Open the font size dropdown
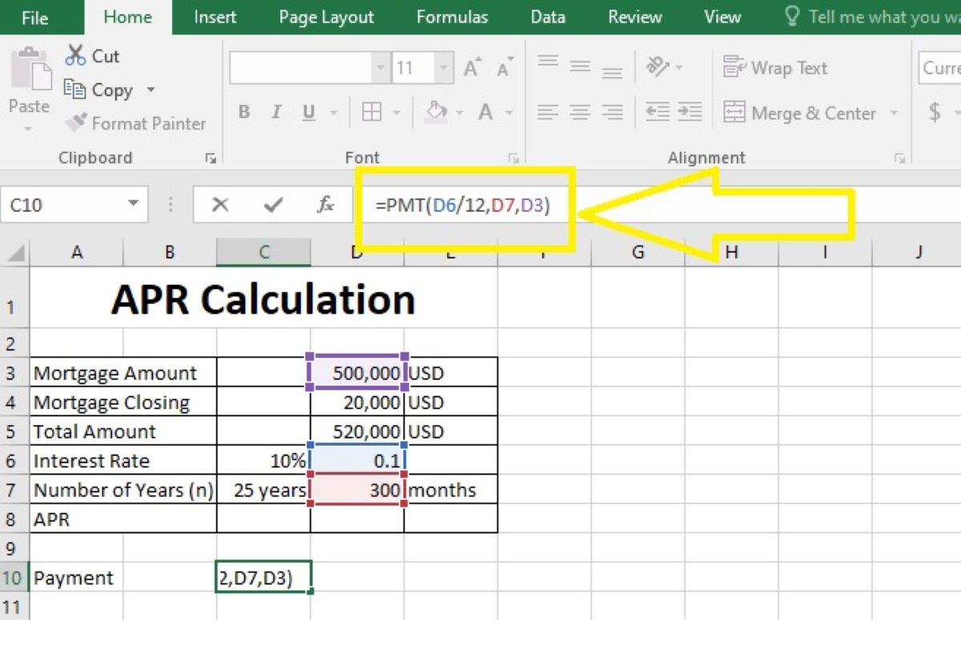This screenshot has height=661, width=961. pos(443,69)
